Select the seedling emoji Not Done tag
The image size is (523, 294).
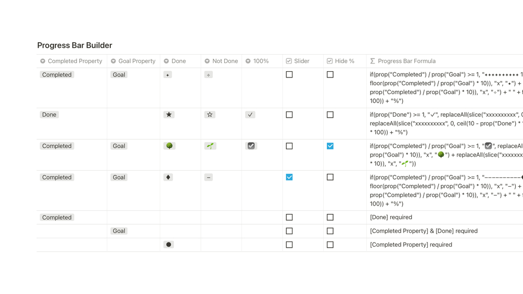(210, 146)
